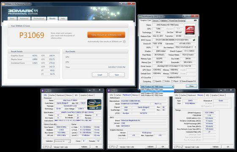This screenshot has width=237, height=152.
Task: Click OK in the CPU-Z memory window
Action: (x=228, y=147)
